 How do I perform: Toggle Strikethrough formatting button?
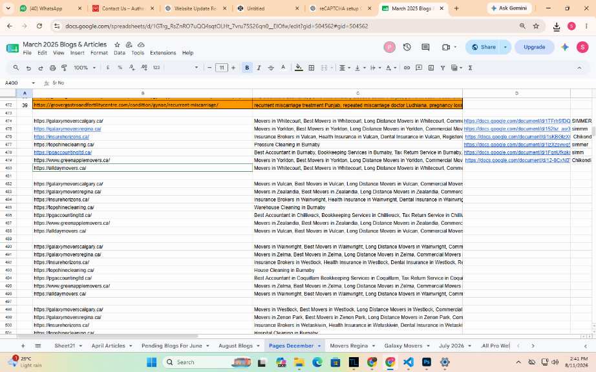271,68
